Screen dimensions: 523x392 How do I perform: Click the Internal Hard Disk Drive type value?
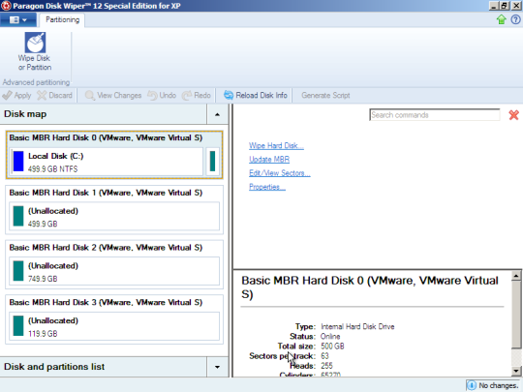(x=357, y=327)
